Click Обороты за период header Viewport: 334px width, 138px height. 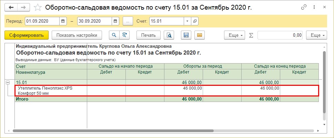[203, 66]
